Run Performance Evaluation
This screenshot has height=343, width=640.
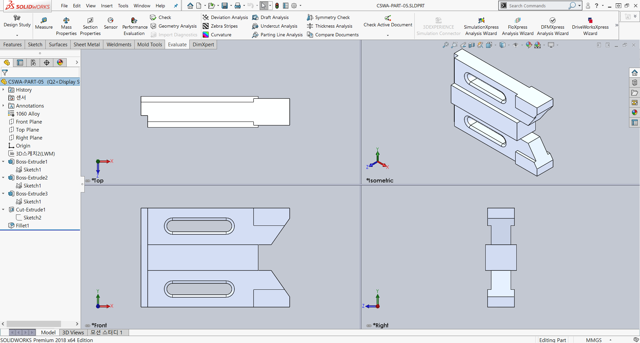click(x=134, y=26)
